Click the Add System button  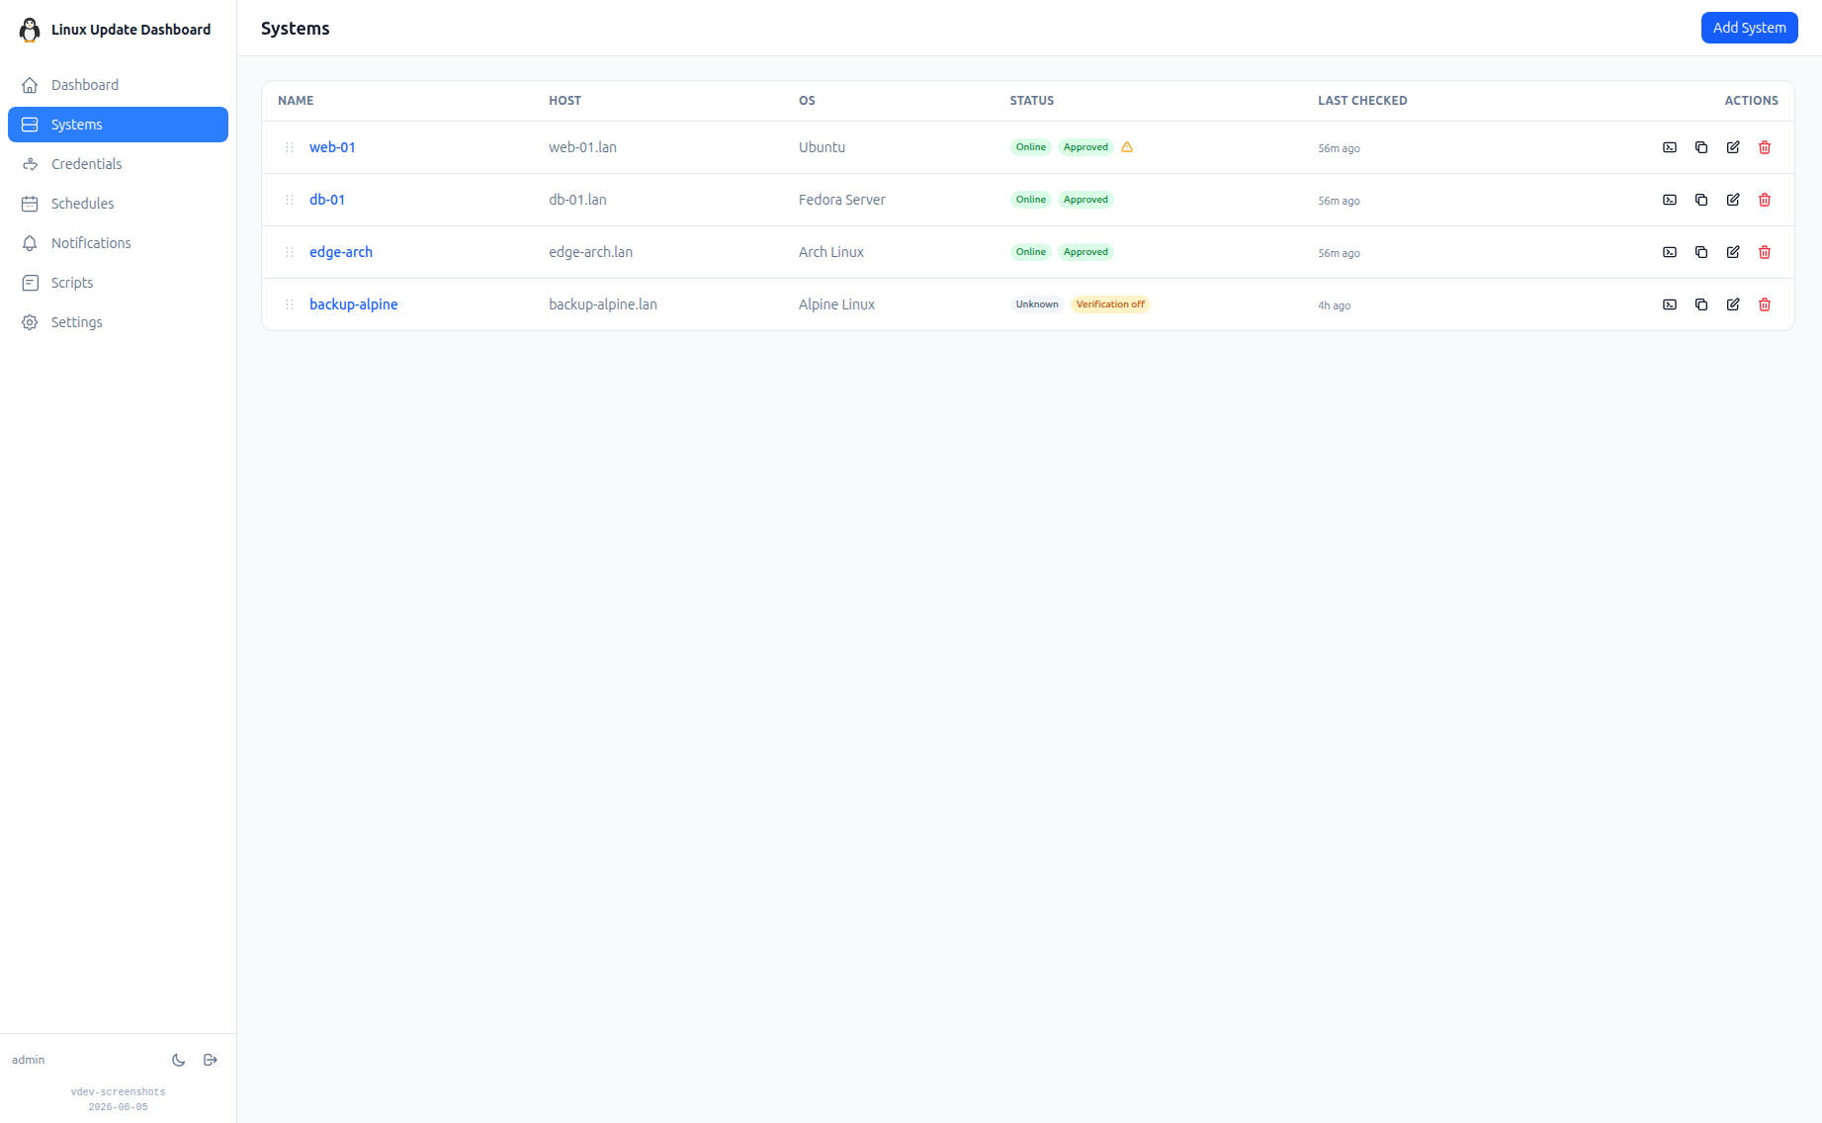click(1749, 28)
